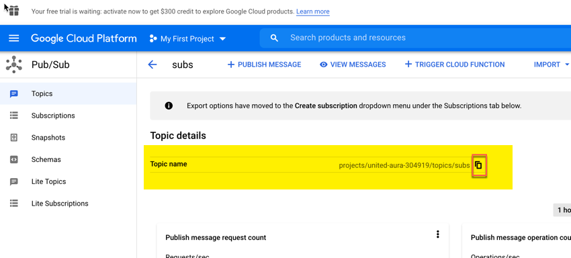Expand the IMPORT dropdown menu
This screenshot has width=571, height=258.
pos(552,64)
